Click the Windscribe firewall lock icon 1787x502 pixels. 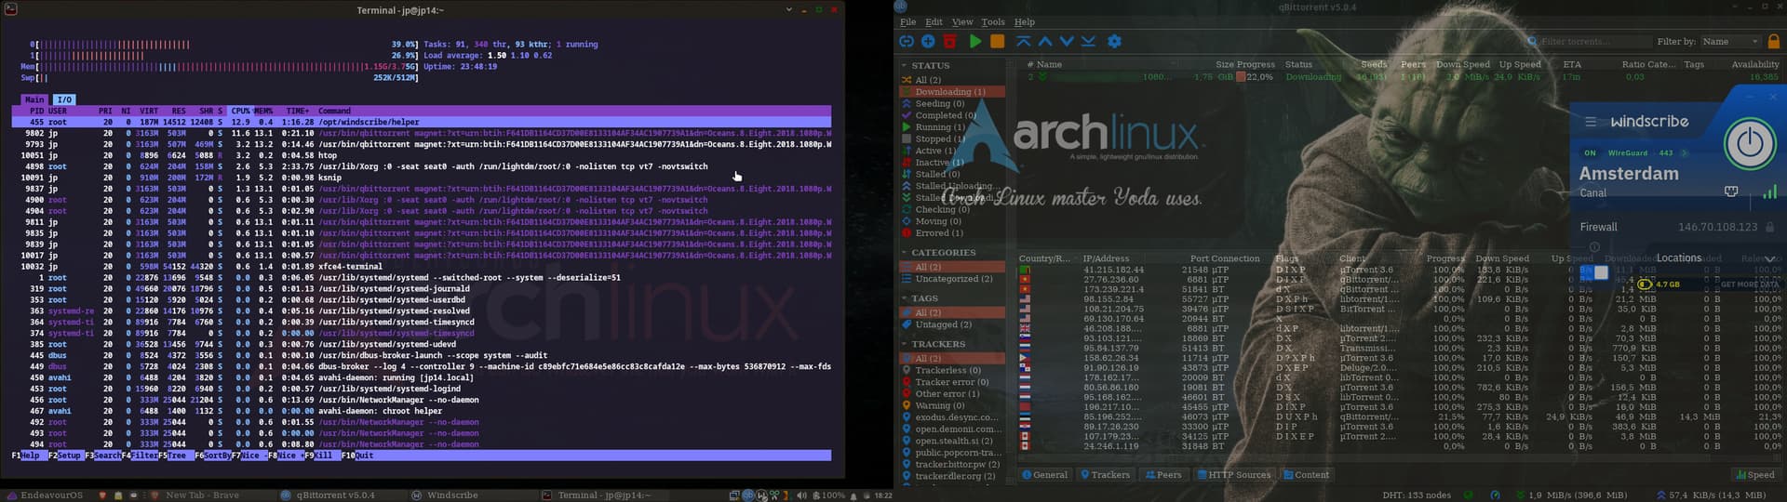pyautogui.click(x=1769, y=227)
